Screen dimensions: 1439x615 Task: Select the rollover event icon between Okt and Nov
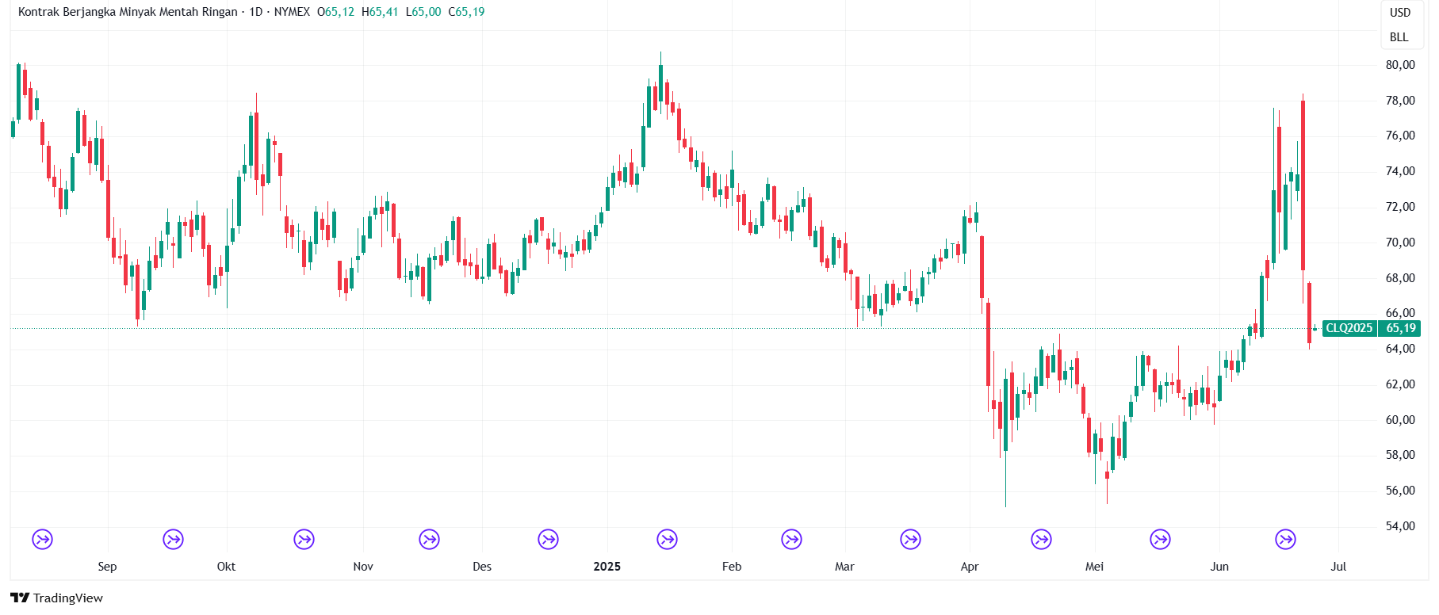pos(304,540)
